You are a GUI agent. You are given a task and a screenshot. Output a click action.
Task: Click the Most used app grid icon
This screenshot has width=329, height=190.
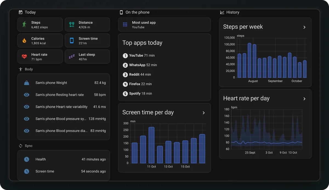(125, 25)
